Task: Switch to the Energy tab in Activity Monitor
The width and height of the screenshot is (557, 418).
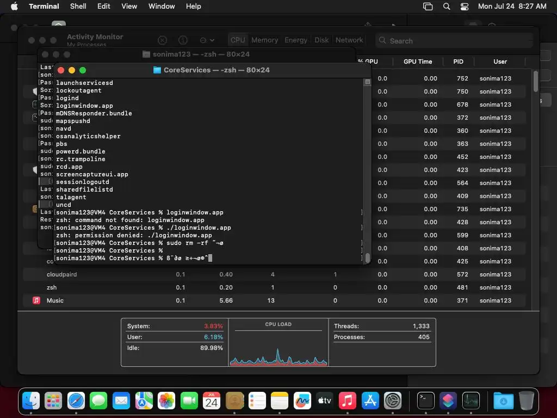Action: click(x=295, y=40)
